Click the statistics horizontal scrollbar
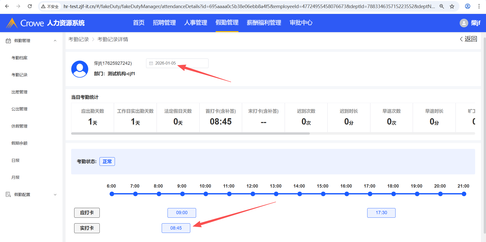Screen dimensions: 486x242 (190, 133)
